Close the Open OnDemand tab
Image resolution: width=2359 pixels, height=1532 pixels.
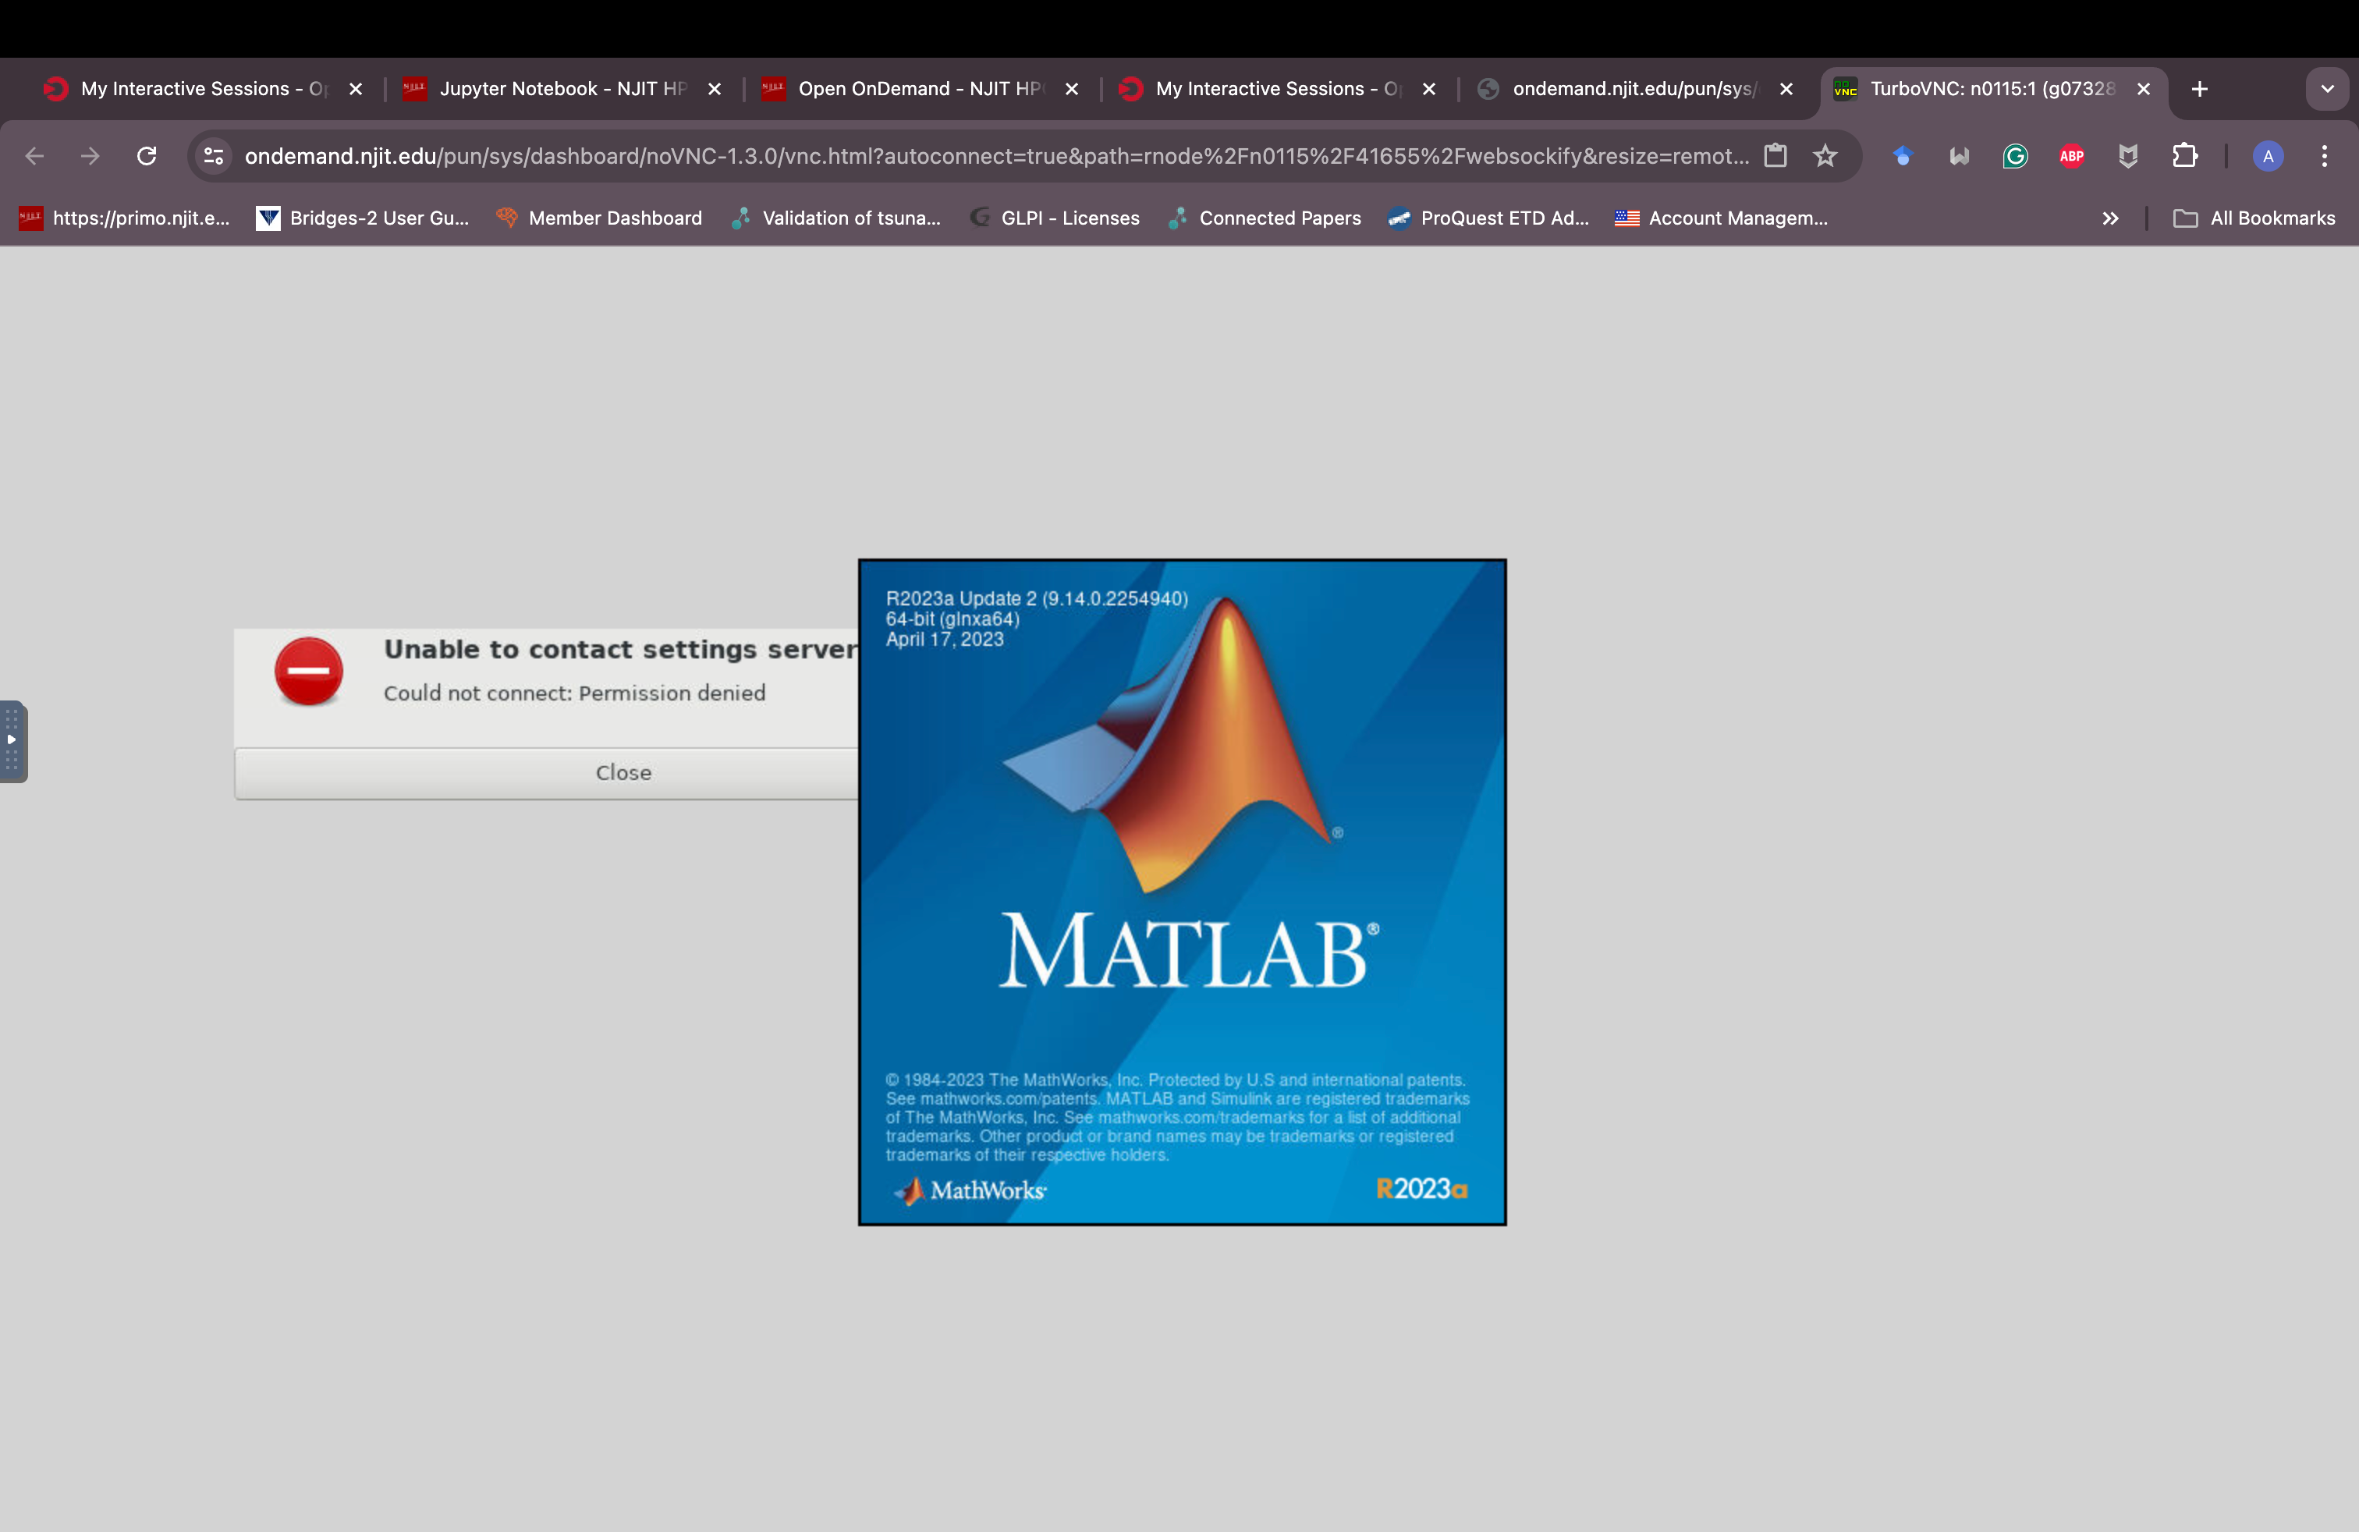pos(1072,89)
